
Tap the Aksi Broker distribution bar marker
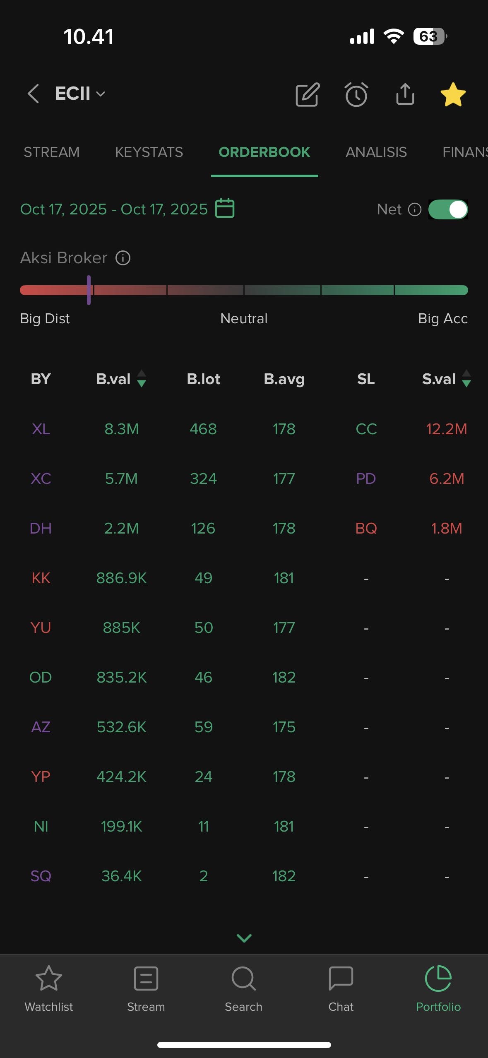pyautogui.click(x=89, y=290)
